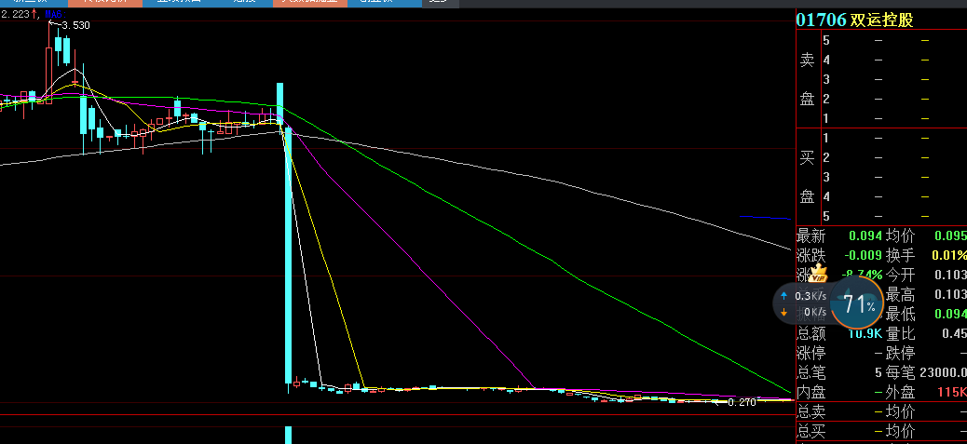This screenshot has height=444, width=967.
Task: Click the 71% memory usage circle
Action: point(858,304)
